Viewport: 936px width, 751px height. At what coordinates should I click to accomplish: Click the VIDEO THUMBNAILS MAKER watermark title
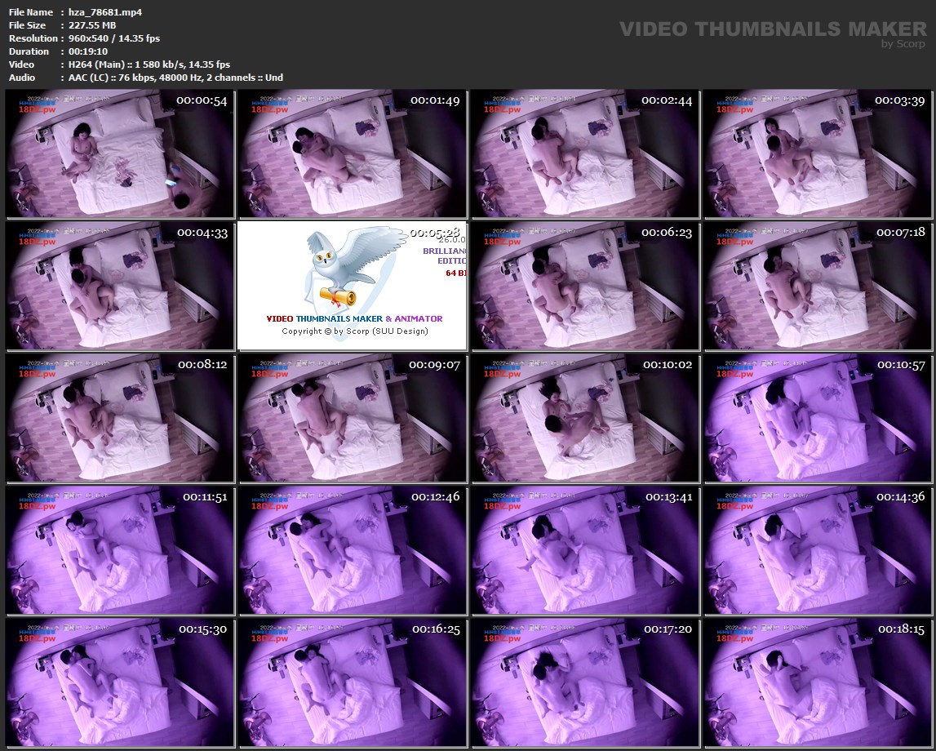click(773, 29)
